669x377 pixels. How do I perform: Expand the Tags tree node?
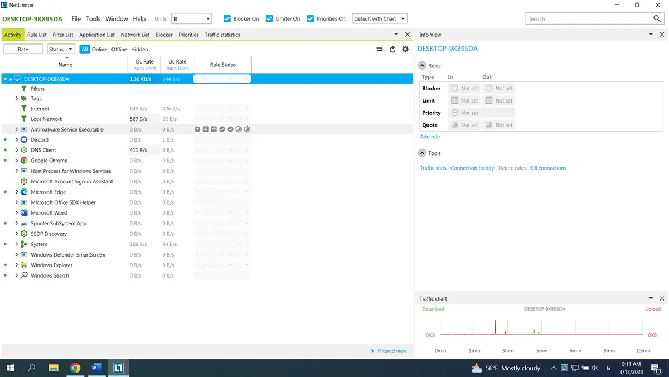(x=17, y=99)
